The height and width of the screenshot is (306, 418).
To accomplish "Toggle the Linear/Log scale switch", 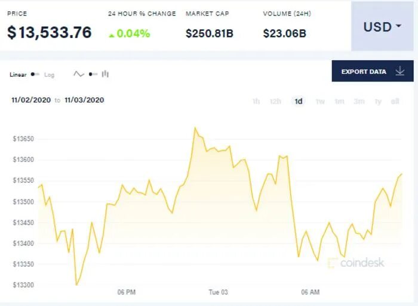I will 35,74.
